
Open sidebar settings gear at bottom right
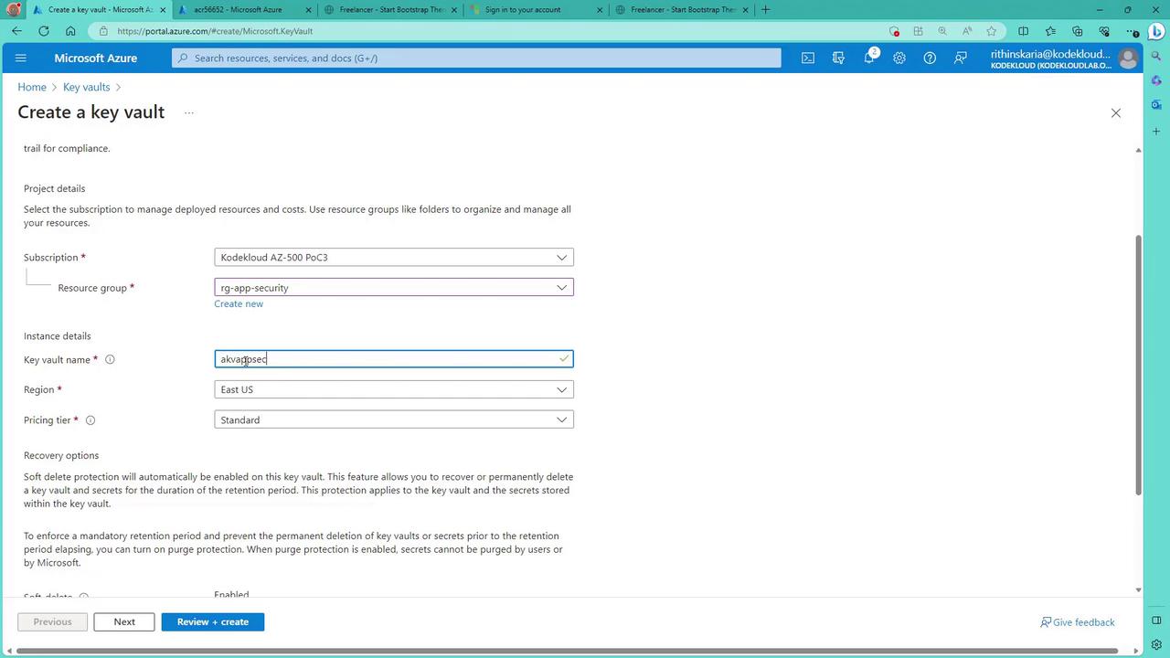pyautogui.click(x=1156, y=645)
